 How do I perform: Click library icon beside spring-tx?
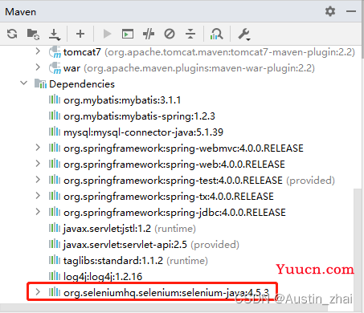pos(55,196)
